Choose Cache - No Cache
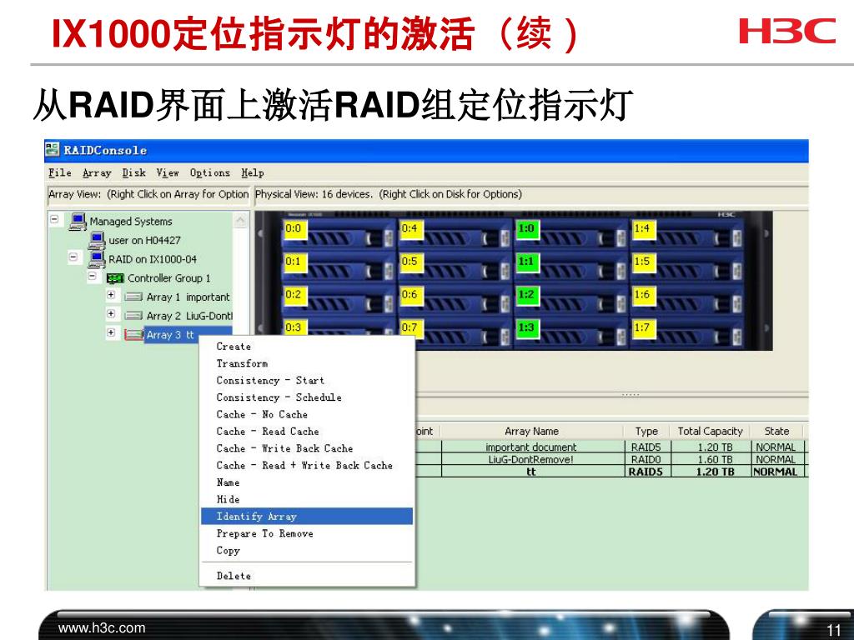 [307, 414]
